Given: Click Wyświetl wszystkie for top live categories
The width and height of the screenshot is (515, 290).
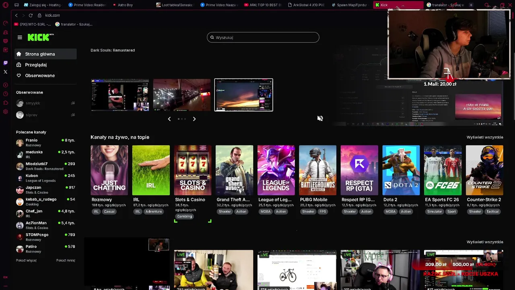Looking at the screenshot, I should (x=485, y=137).
